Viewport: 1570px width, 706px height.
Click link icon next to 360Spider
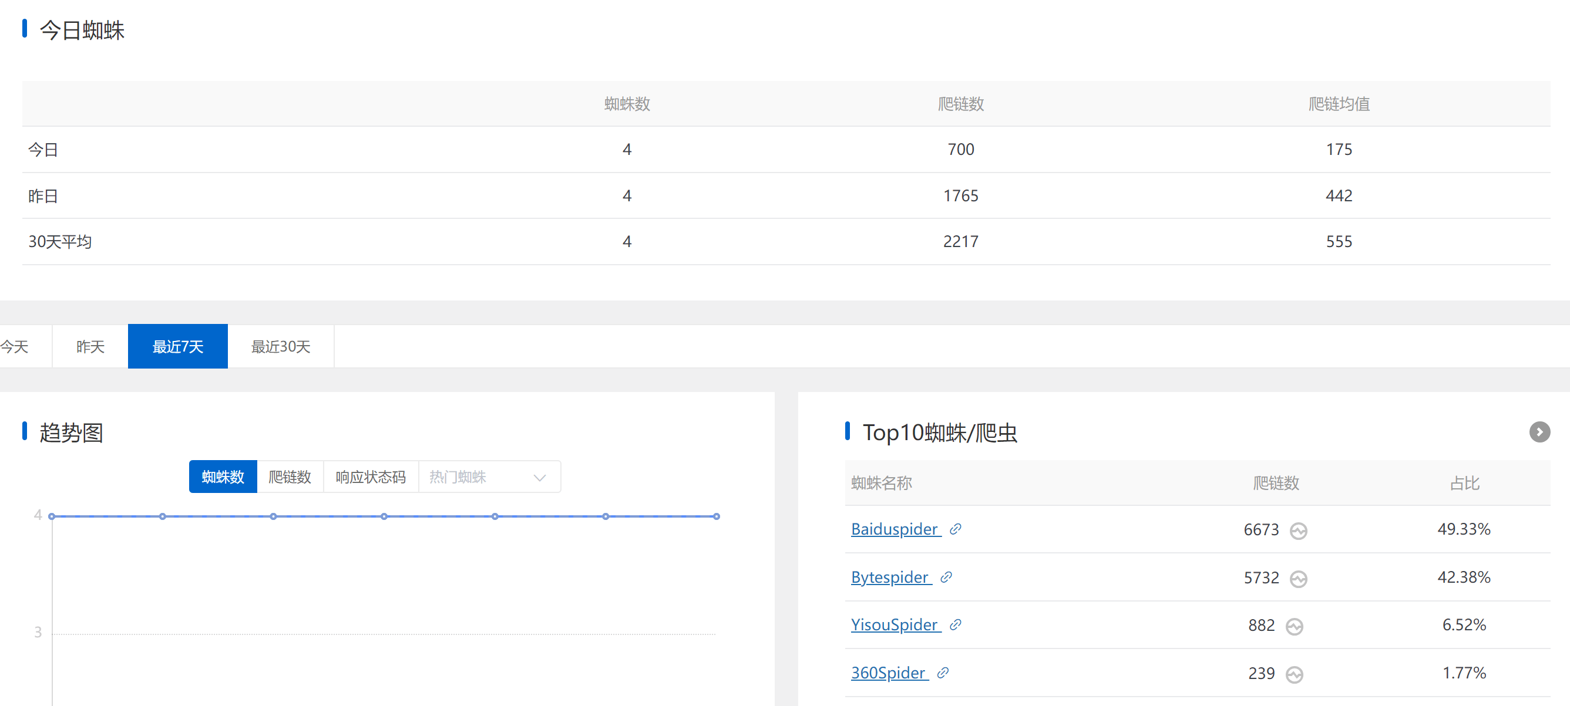(x=943, y=673)
